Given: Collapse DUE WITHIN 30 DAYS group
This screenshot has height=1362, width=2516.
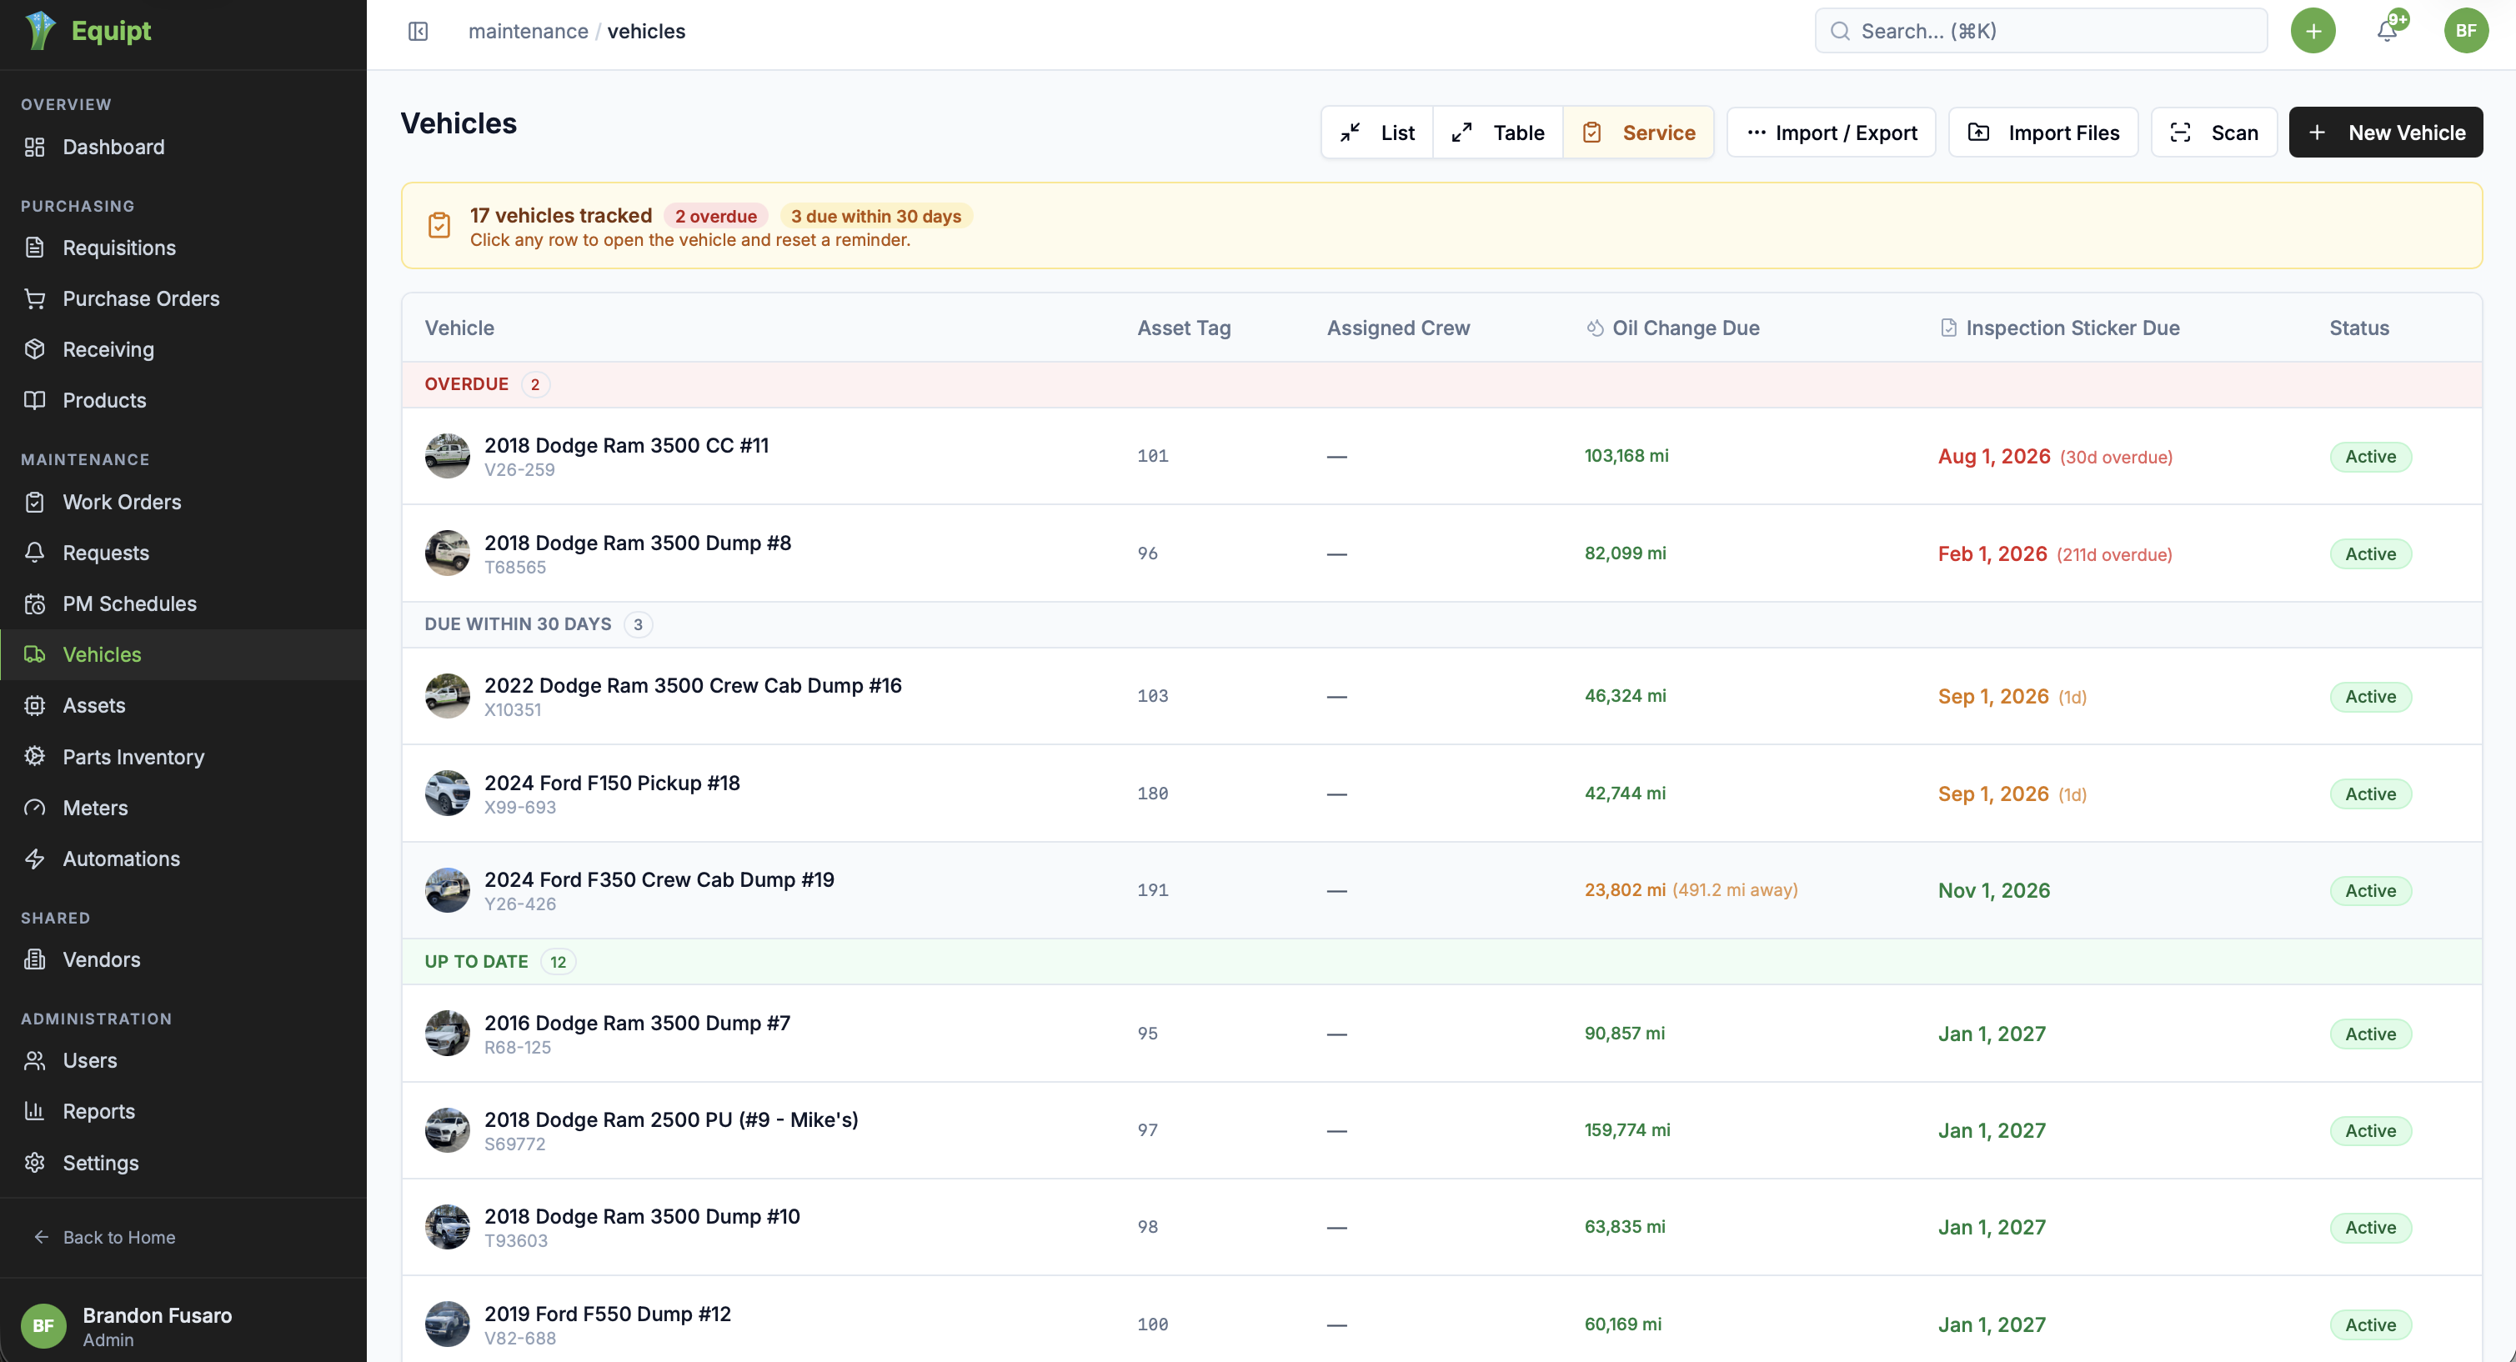Looking at the screenshot, I should coord(1441,625).
